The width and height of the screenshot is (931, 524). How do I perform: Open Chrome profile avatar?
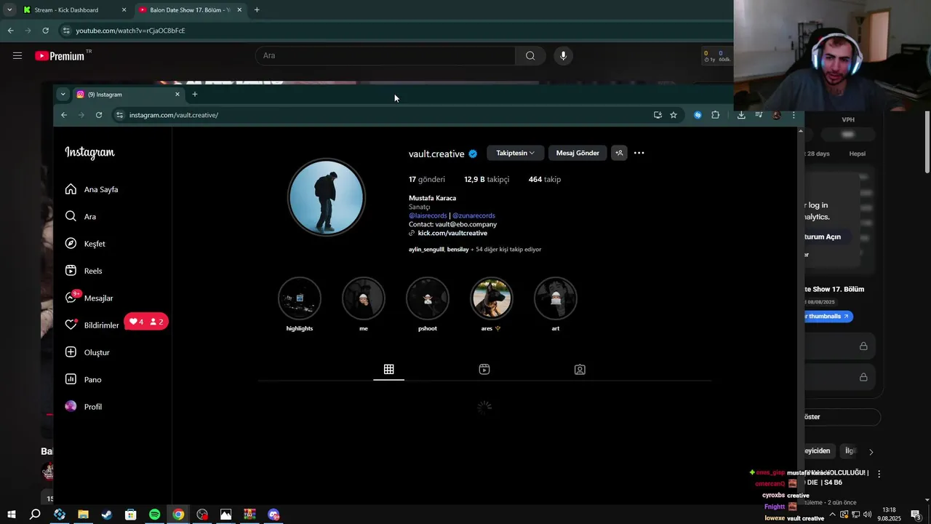point(776,115)
